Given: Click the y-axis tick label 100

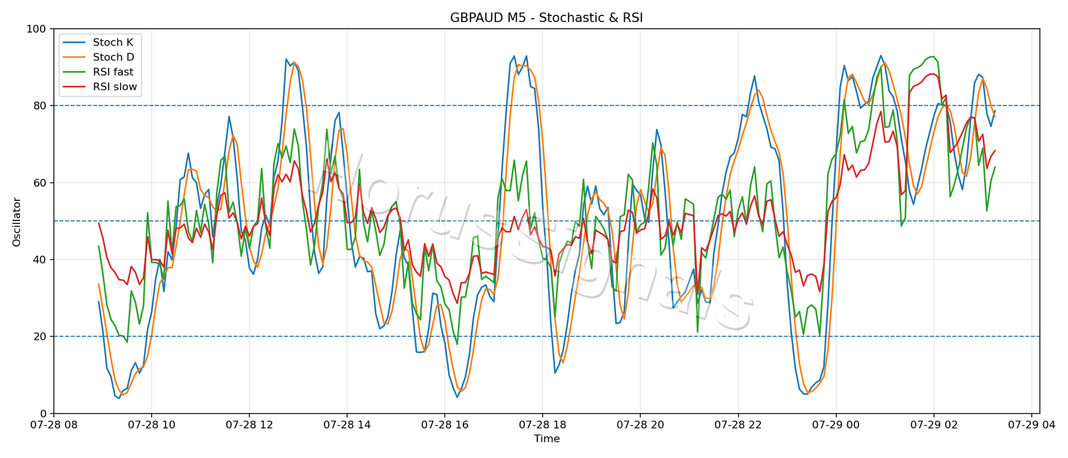Looking at the screenshot, I should coord(37,29).
